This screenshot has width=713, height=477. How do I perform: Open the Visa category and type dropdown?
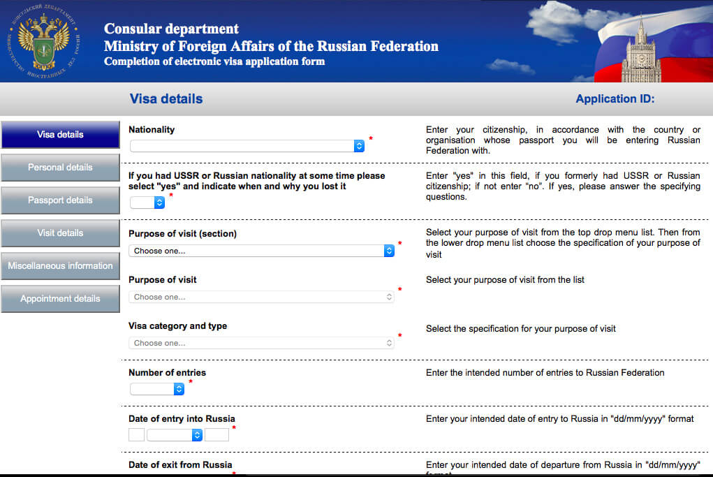[261, 343]
